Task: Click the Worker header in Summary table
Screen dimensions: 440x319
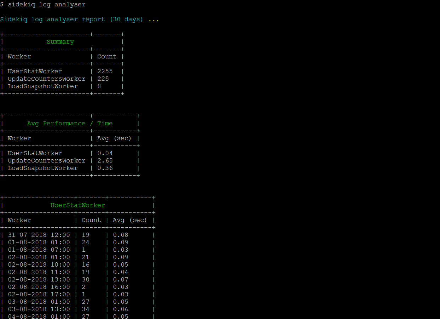Action: (19, 57)
